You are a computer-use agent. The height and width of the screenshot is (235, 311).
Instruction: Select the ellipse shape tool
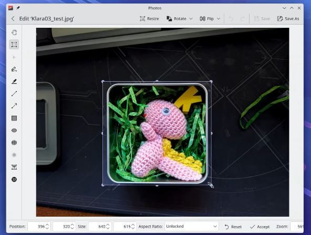coord(14,130)
